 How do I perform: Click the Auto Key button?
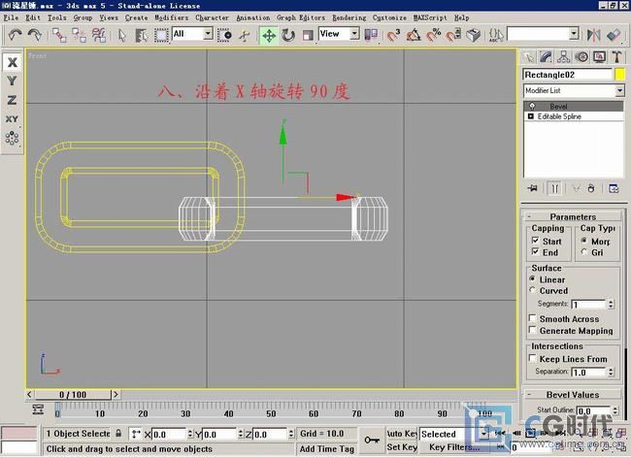tap(401, 434)
